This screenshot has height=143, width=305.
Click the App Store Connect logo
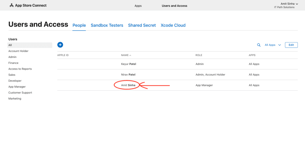coord(28,5)
